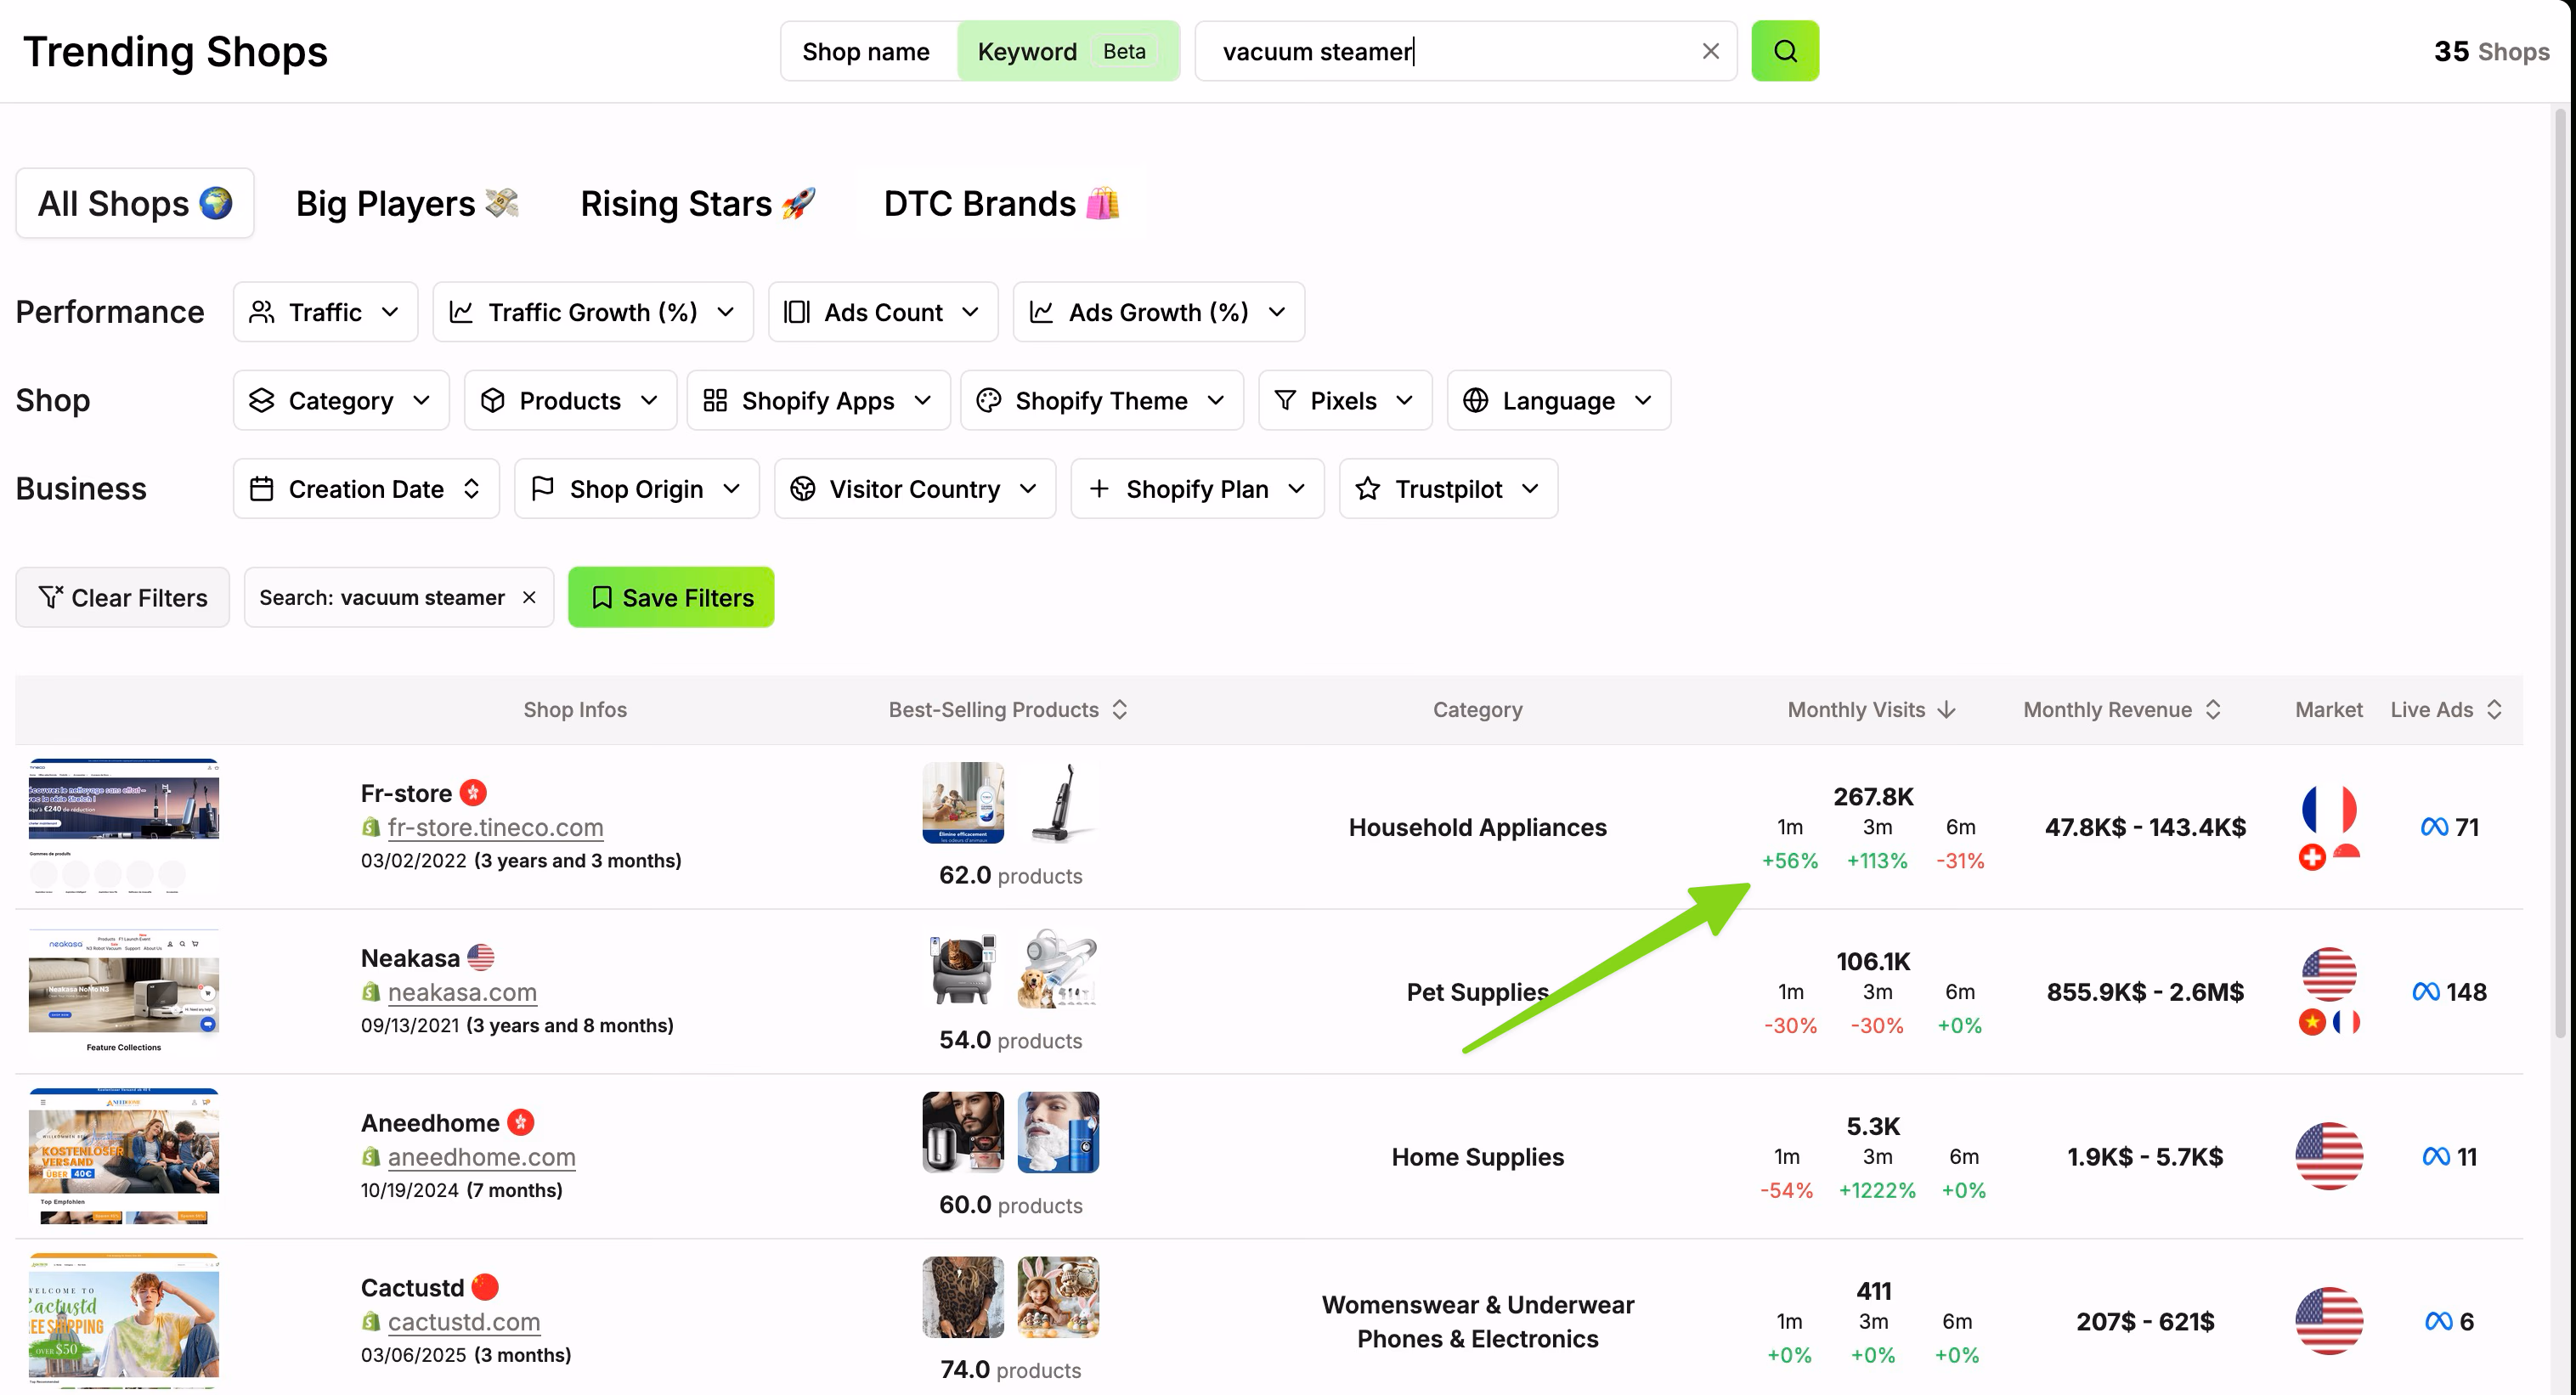
Task: Click Fr-store's floor washer product image
Action: (1058, 803)
